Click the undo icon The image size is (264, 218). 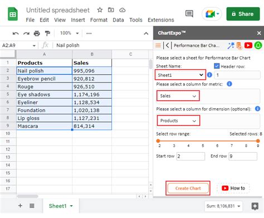point(16,33)
